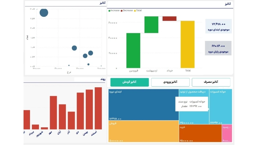This screenshot has width=258, height=145.
Task: Click the موجودی ابتدای دوره card
Action: [218, 26]
